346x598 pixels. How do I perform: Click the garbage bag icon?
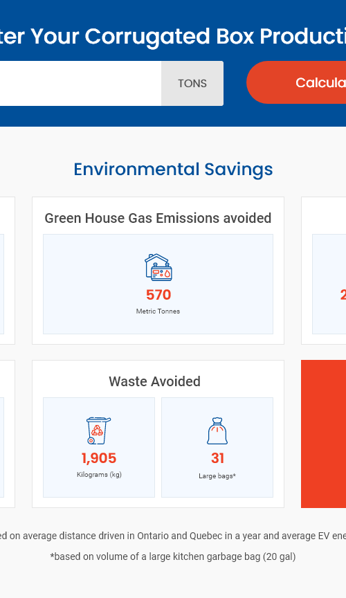217,431
